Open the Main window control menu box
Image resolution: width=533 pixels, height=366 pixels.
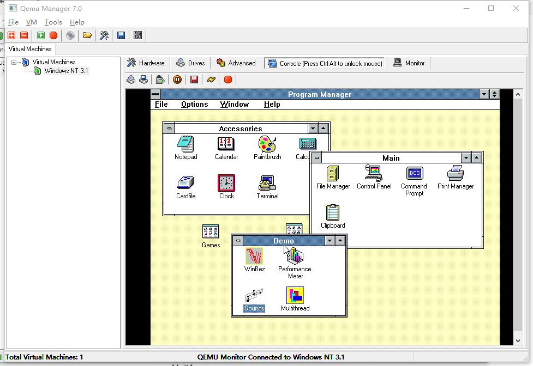click(316, 158)
